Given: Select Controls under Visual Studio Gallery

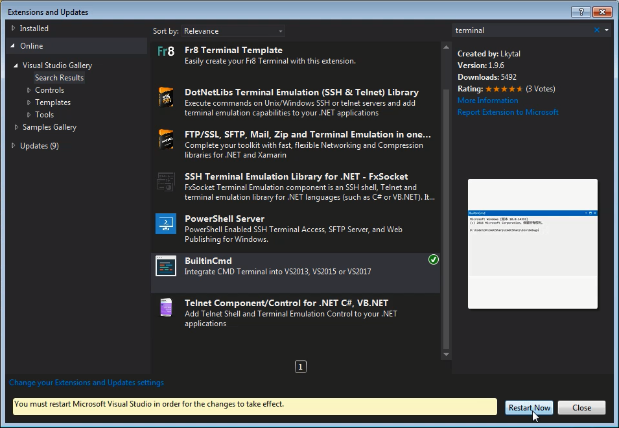Looking at the screenshot, I should (49, 90).
